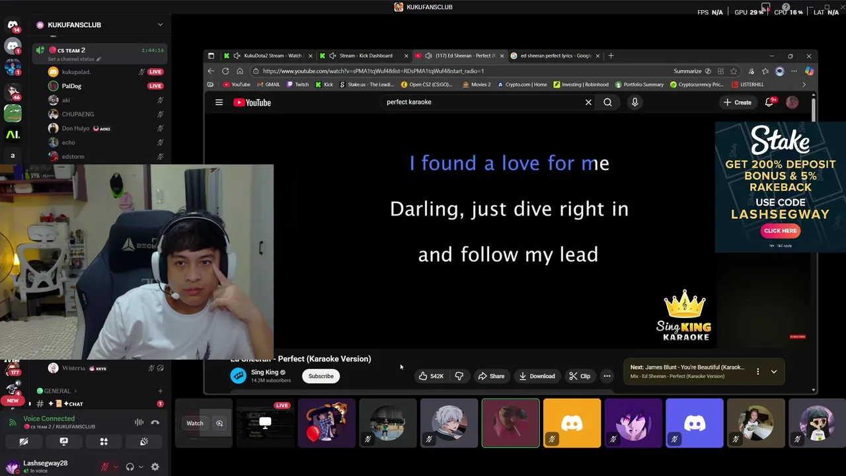Image resolution: width=846 pixels, height=476 pixels.
Task: Pop out the stream tile with the magnifier icon
Action: click(x=219, y=423)
